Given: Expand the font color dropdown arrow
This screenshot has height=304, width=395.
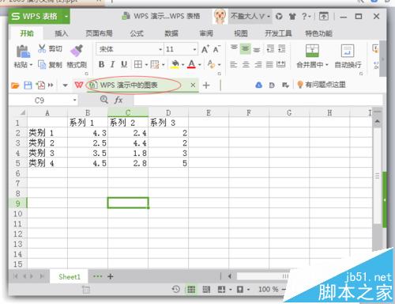Looking at the screenshot, I should [200, 65].
